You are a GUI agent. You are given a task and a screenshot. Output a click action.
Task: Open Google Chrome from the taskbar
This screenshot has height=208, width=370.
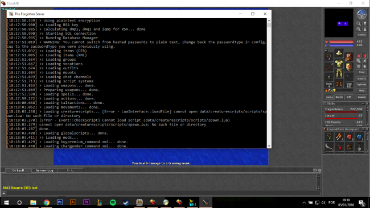coord(47,202)
